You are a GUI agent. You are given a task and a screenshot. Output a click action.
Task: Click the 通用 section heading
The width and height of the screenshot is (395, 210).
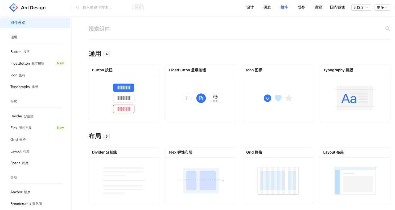(95, 54)
